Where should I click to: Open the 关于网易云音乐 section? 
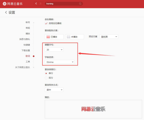[x=22, y=67]
